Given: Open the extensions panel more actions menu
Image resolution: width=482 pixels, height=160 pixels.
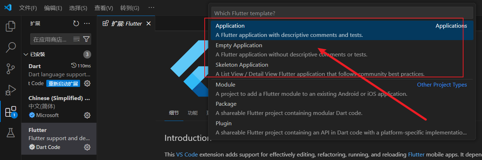Looking at the screenshot, I should (x=87, y=23).
